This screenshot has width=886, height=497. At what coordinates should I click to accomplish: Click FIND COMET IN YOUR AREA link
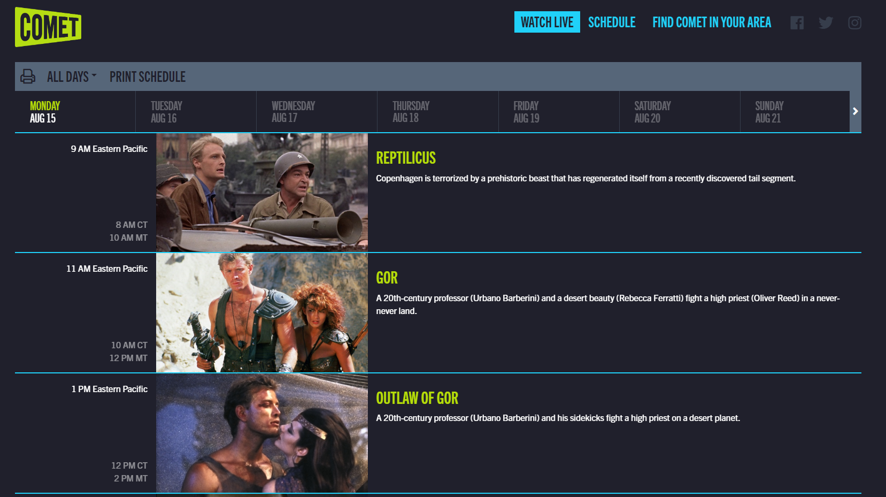tap(712, 22)
